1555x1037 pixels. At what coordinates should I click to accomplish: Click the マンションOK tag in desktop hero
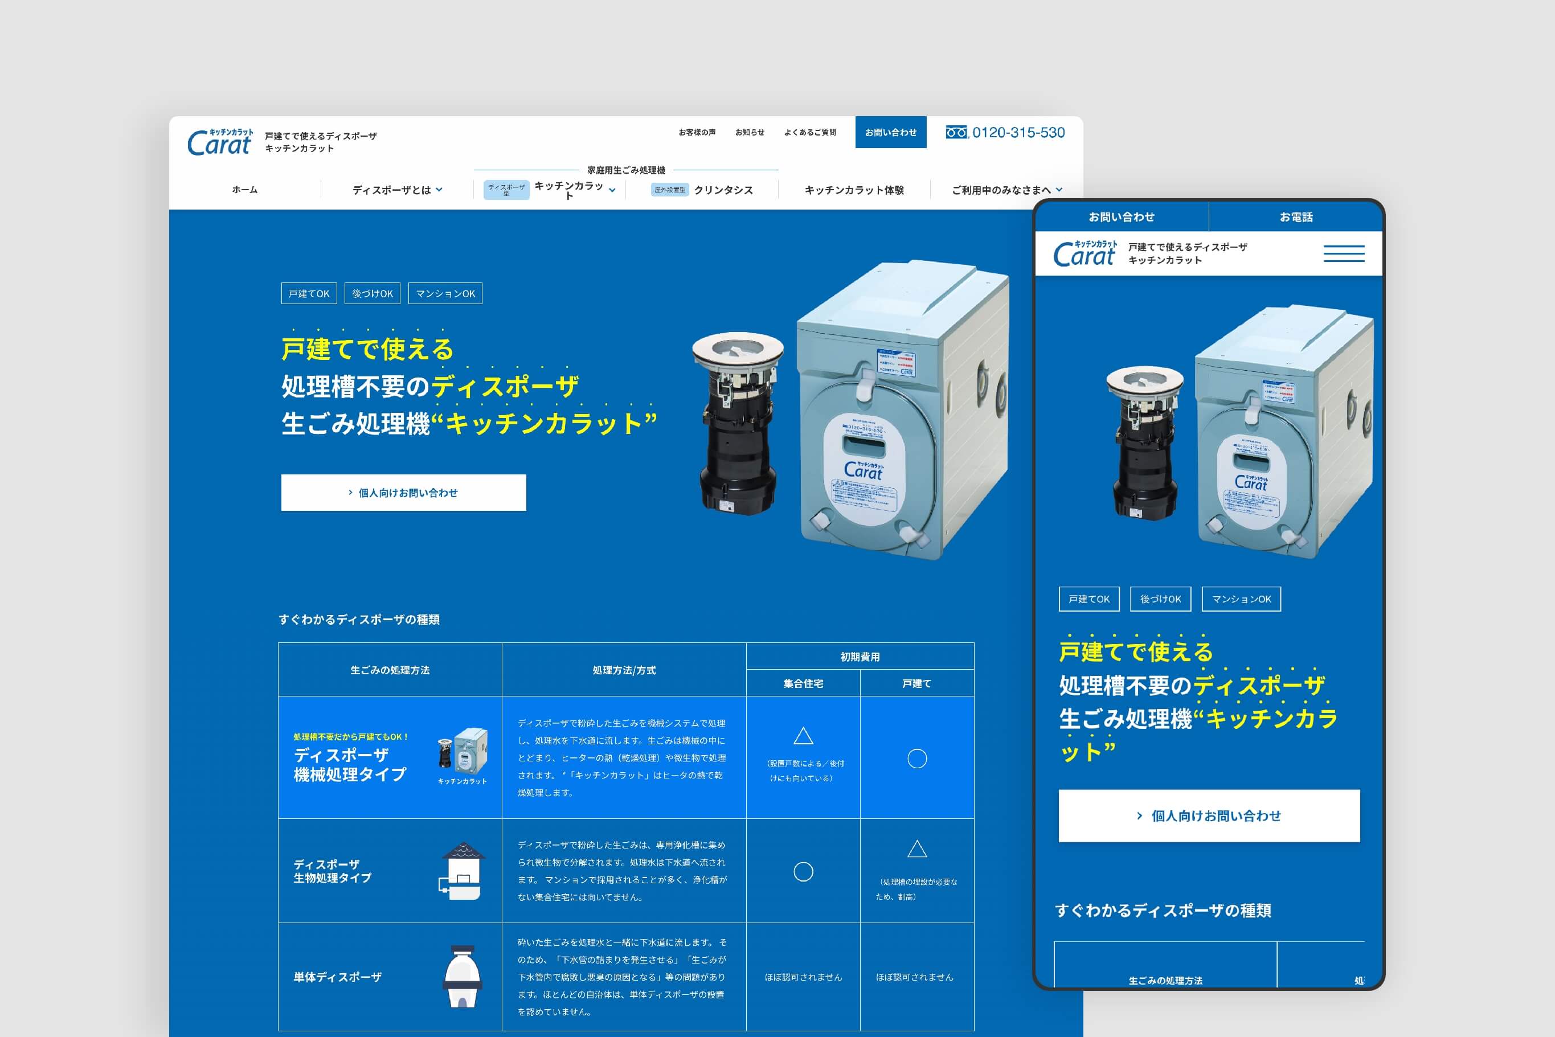[x=445, y=294]
